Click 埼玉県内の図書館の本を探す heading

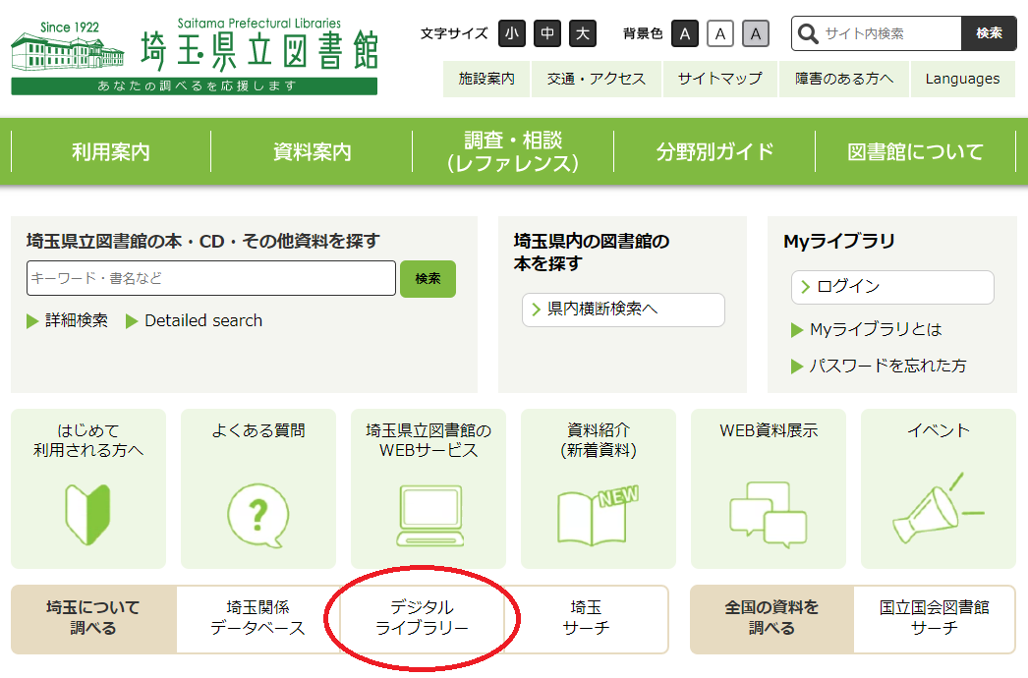click(592, 253)
